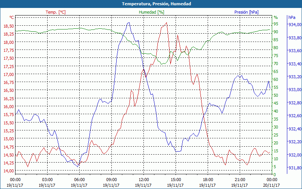Click temperature axis value '14,50'

pos(8,155)
